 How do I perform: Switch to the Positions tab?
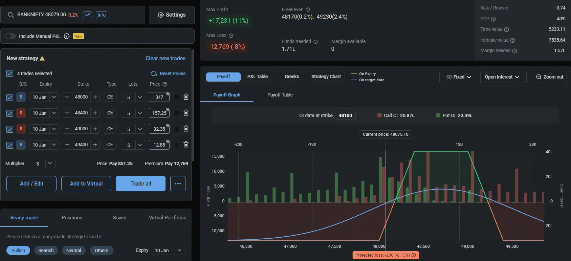tap(72, 218)
